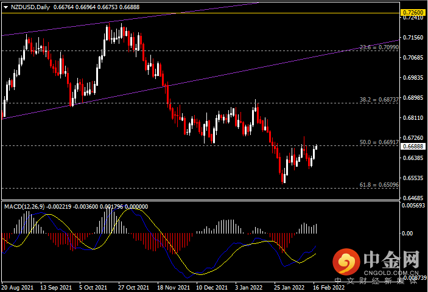Viewport: 428px width, 292px height.
Task: Select the Fibonacci label 23.6 = 0.70990
Action: [379, 47]
